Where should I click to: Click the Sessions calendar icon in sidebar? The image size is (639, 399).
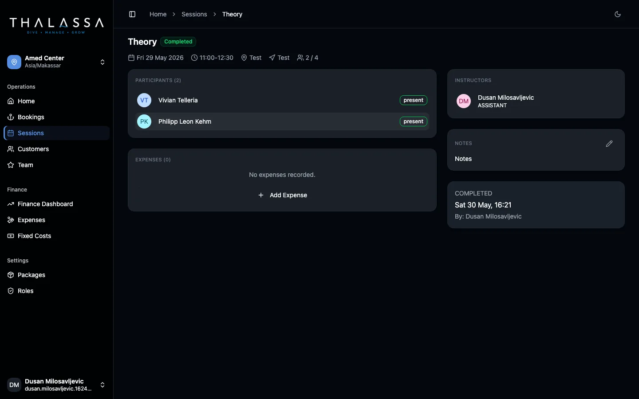(11, 133)
